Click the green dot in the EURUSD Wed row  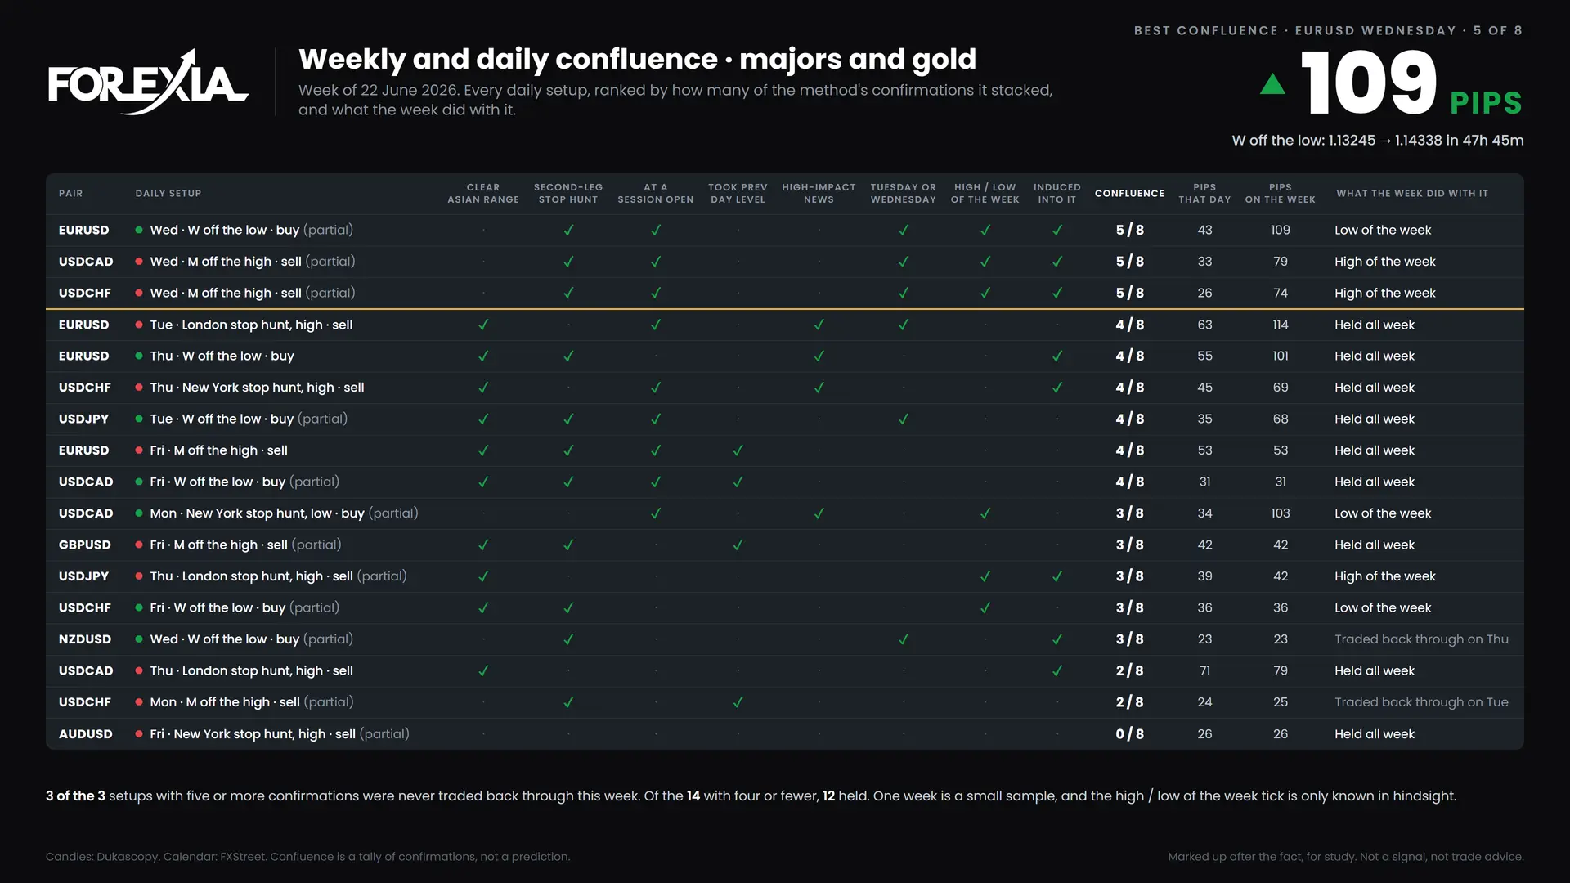pyautogui.click(x=139, y=231)
